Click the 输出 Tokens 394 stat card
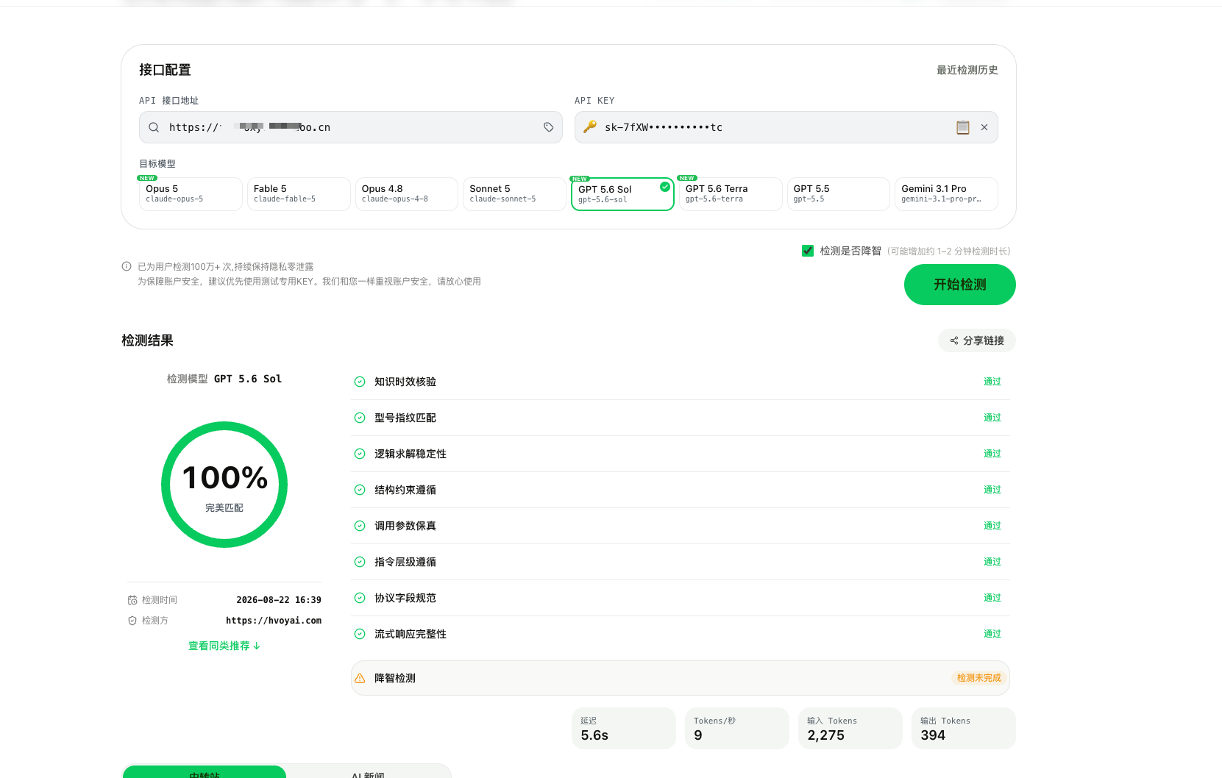1222x778 pixels. pos(964,729)
